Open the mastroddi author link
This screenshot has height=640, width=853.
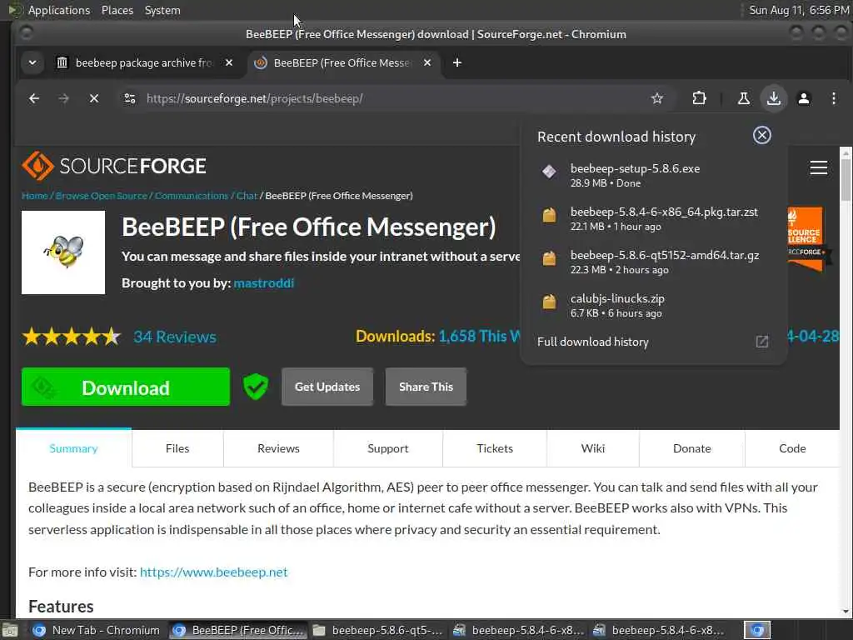[264, 283]
